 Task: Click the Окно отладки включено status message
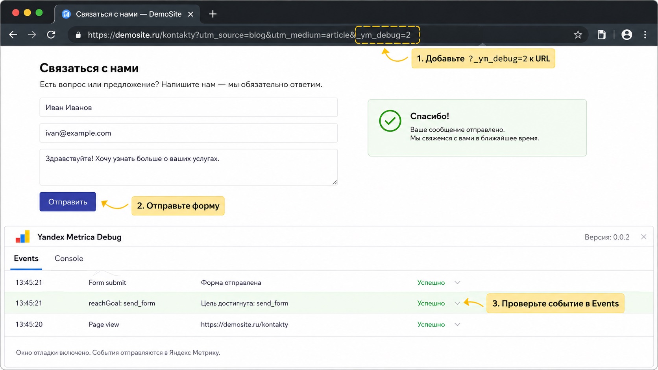pyautogui.click(x=118, y=353)
